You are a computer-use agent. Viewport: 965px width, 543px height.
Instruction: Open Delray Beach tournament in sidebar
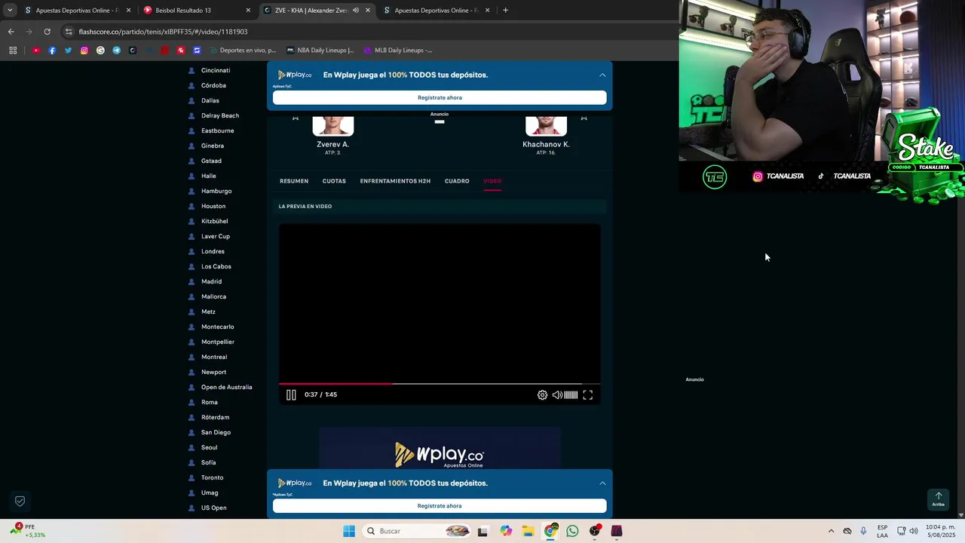[x=220, y=115]
